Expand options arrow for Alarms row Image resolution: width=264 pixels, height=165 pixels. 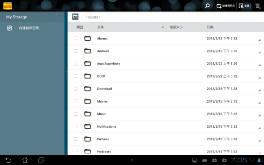click(260, 40)
